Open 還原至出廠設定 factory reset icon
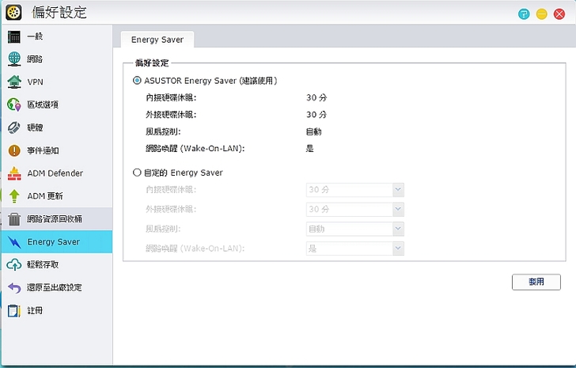This screenshot has width=576, height=368. coord(14,287)
